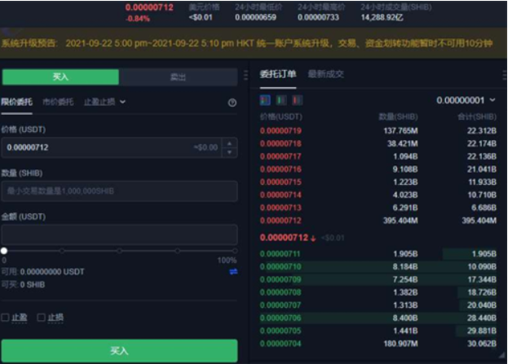Viewport: 508px width, 364px height.
Task: Select sell-orders-only order book view icon
Action: click(297, 100)
